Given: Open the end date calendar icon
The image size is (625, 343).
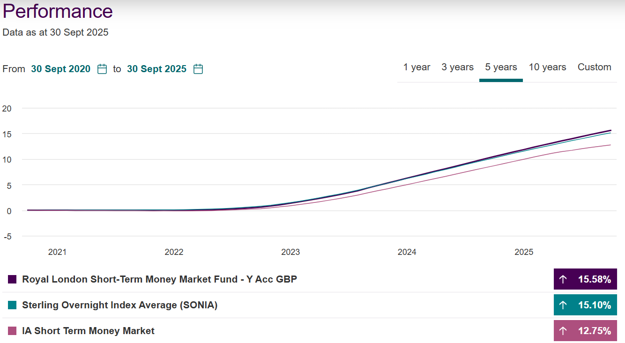Looking at the screenshot, I should (198, 69).
